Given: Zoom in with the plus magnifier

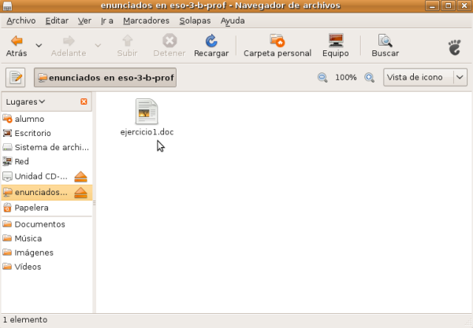Looking at the screenshot, I should point(369,78).
